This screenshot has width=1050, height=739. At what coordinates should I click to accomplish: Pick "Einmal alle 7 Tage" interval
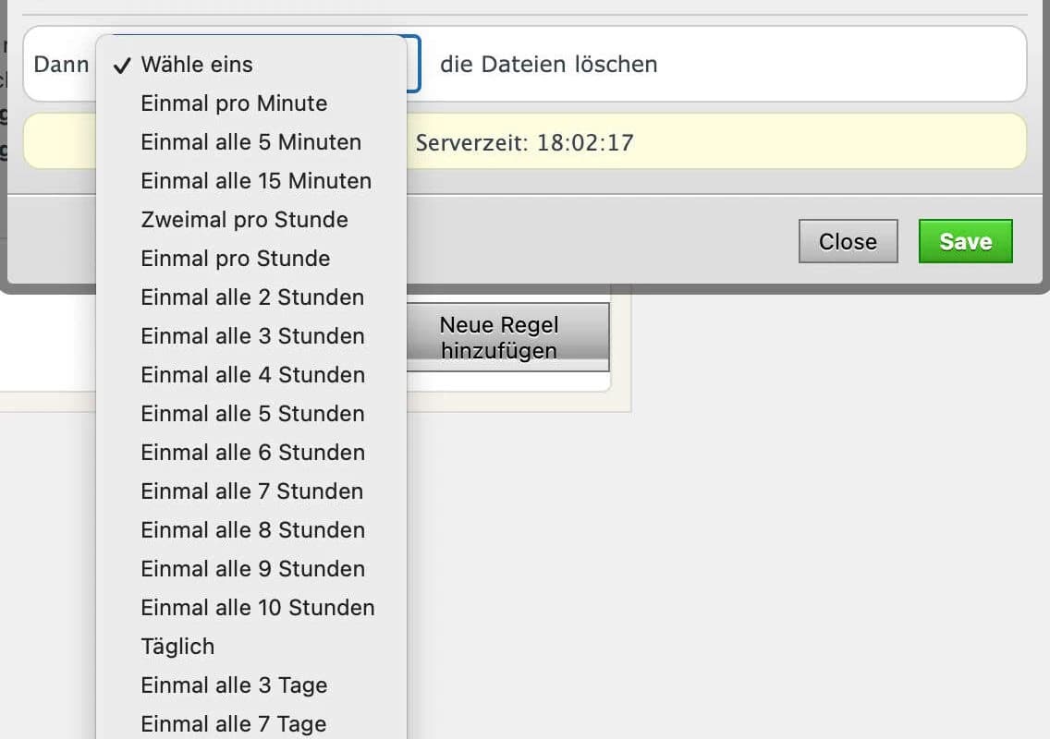[233, 722]
